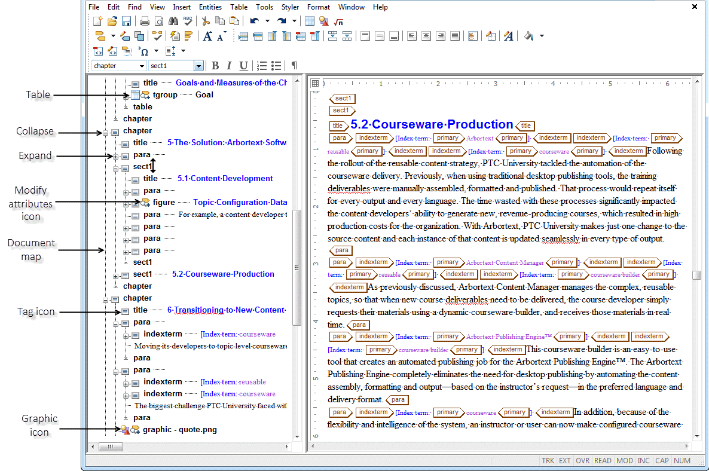The width and height of the screenshot is (709, 471).
Task: Click the graphic icon beside quote.png
Action: (126, 430)
